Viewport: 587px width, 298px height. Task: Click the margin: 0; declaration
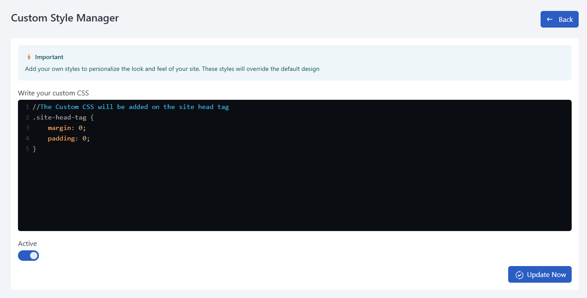[x=67, y=127]
